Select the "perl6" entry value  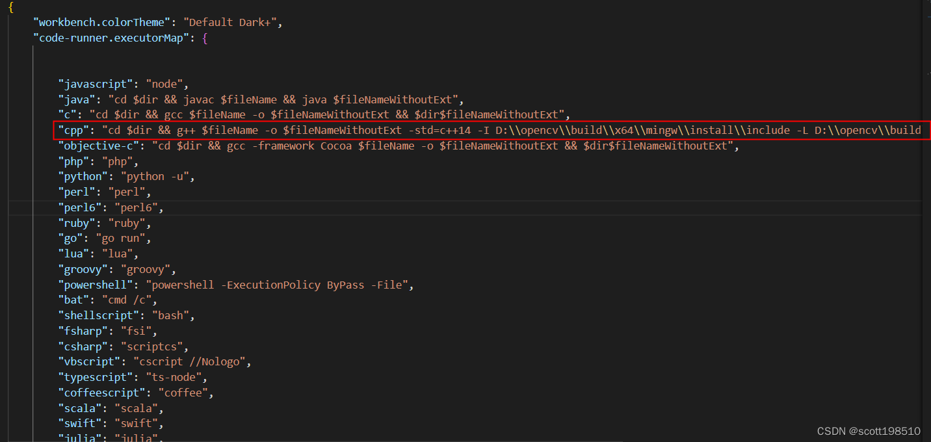pos(137,207)
